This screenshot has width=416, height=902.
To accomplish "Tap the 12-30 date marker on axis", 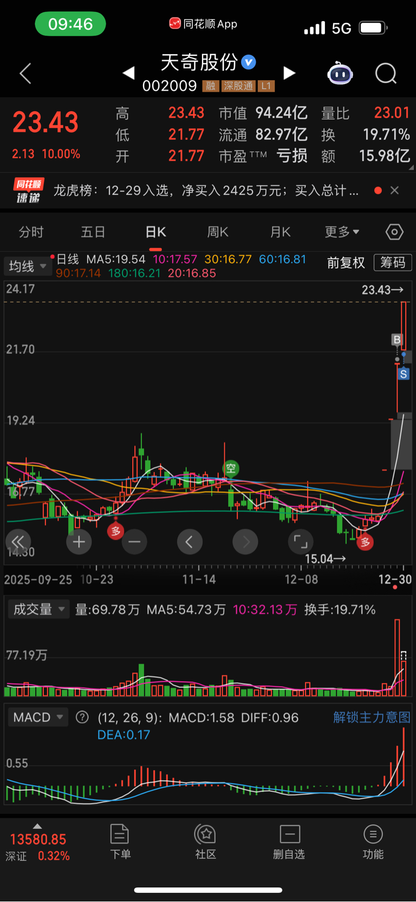I will tap(395, 579).
